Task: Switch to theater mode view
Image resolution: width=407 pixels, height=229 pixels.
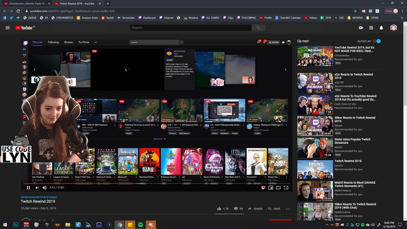Action: (279, 188)
